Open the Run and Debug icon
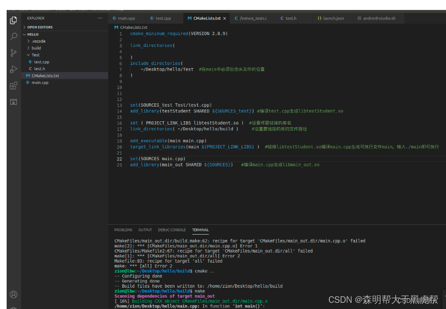The height and width of the screenshot is (309, 446). point(13,69)
